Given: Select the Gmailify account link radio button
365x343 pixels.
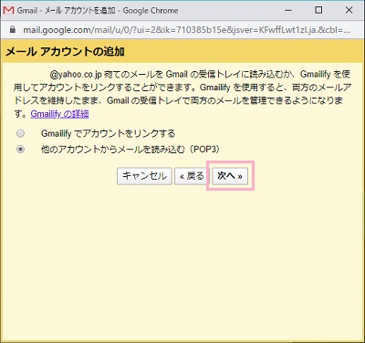Looking at the screenshot, I should (21, 133).
